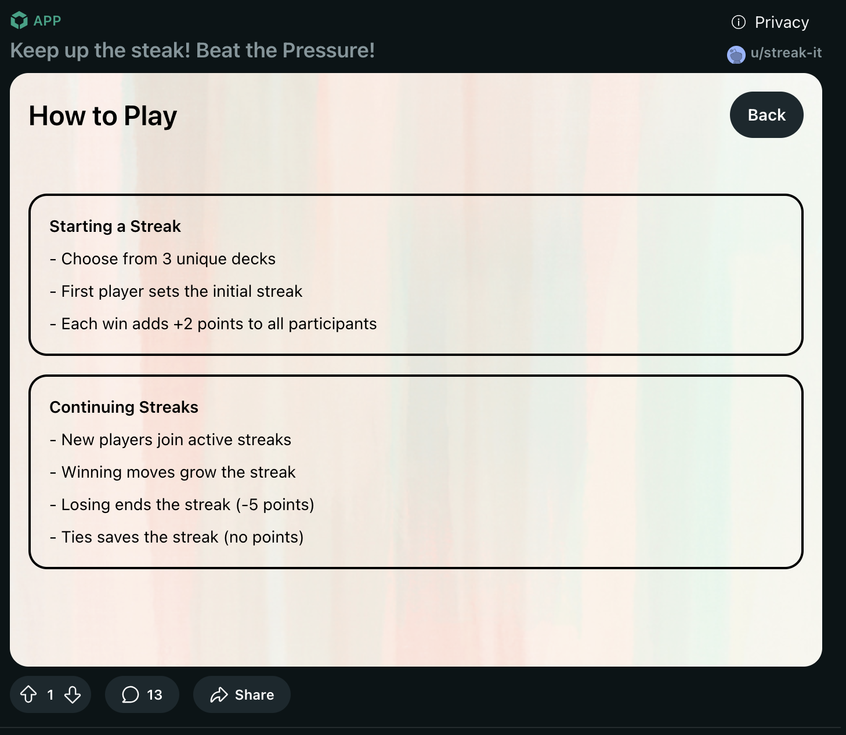Image resolution: width=846 pixels, height=735 pixels.
Task: Click the post title 'Keep up the steak!'
Action: pos(192,50)
